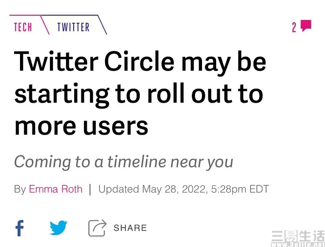Click the Updated May 28, 2022 timestamp
The width and height of the screenshot is (325, 247).
tap(152, 189)
